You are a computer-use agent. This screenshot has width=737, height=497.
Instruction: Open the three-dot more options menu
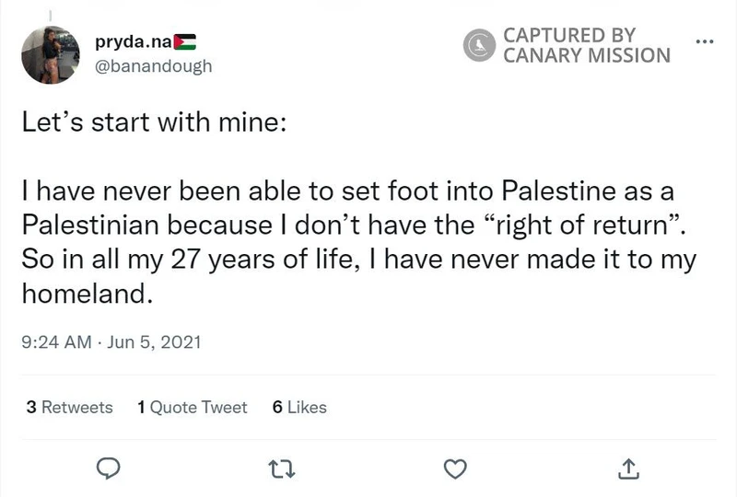(x=705, y=42)
